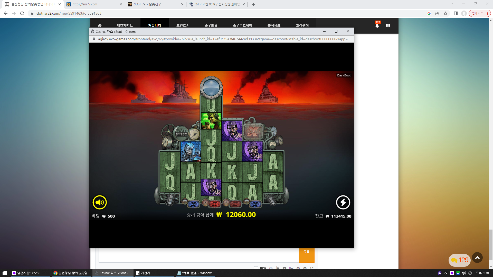Viewport: 493px width, 277px height.
Task: Open the 제목 없음 Notepad window in taskbar
Action: 196,273
